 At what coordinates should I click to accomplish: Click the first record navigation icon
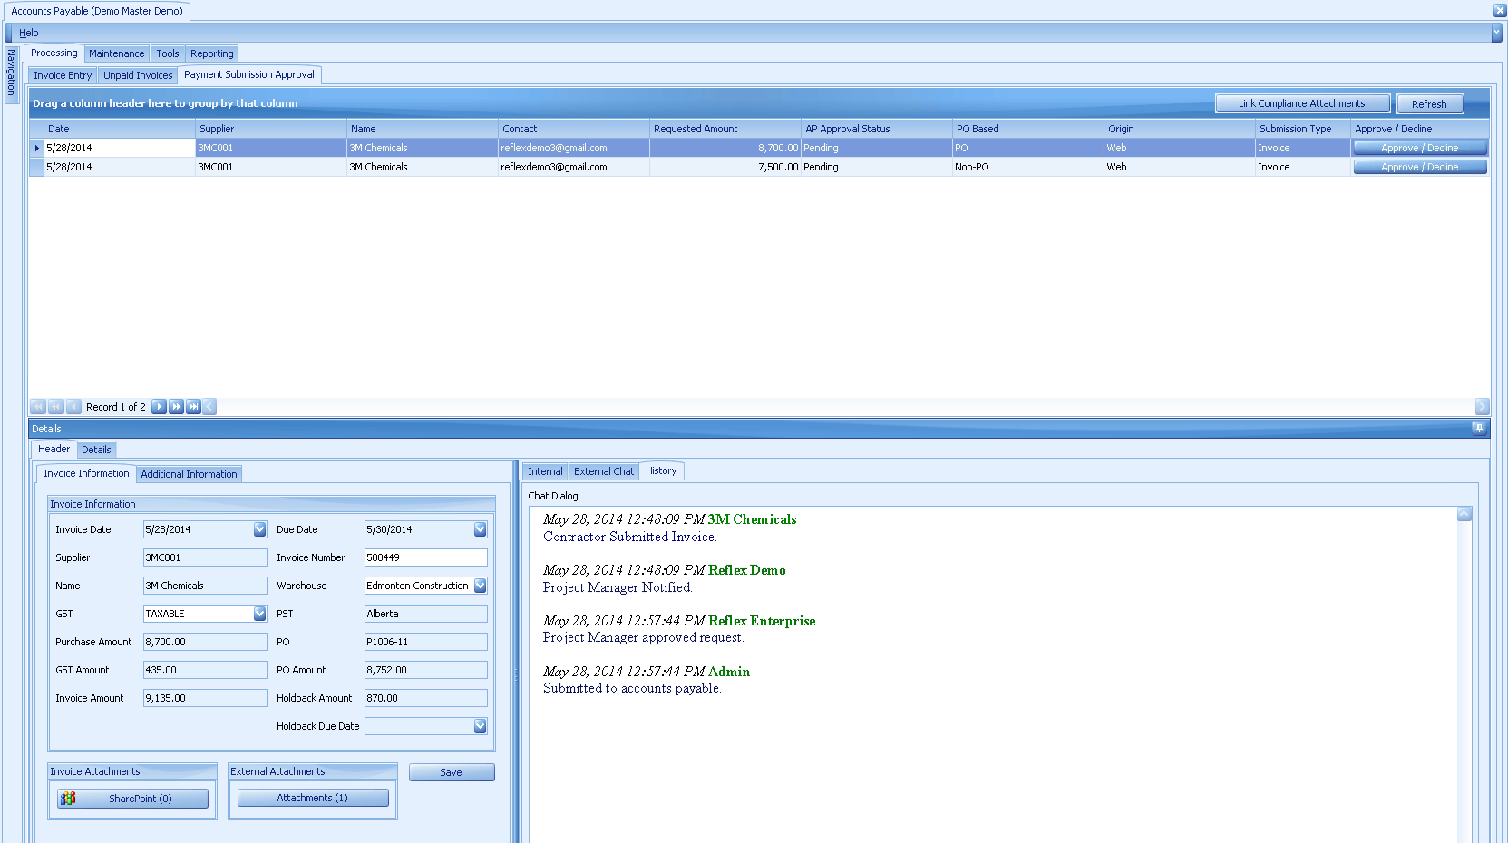pyautogui.click(x=37, y=406)
